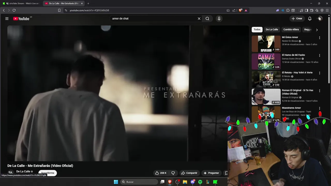
Task: Open Task View on the taskbar
Action: (162, 182)
